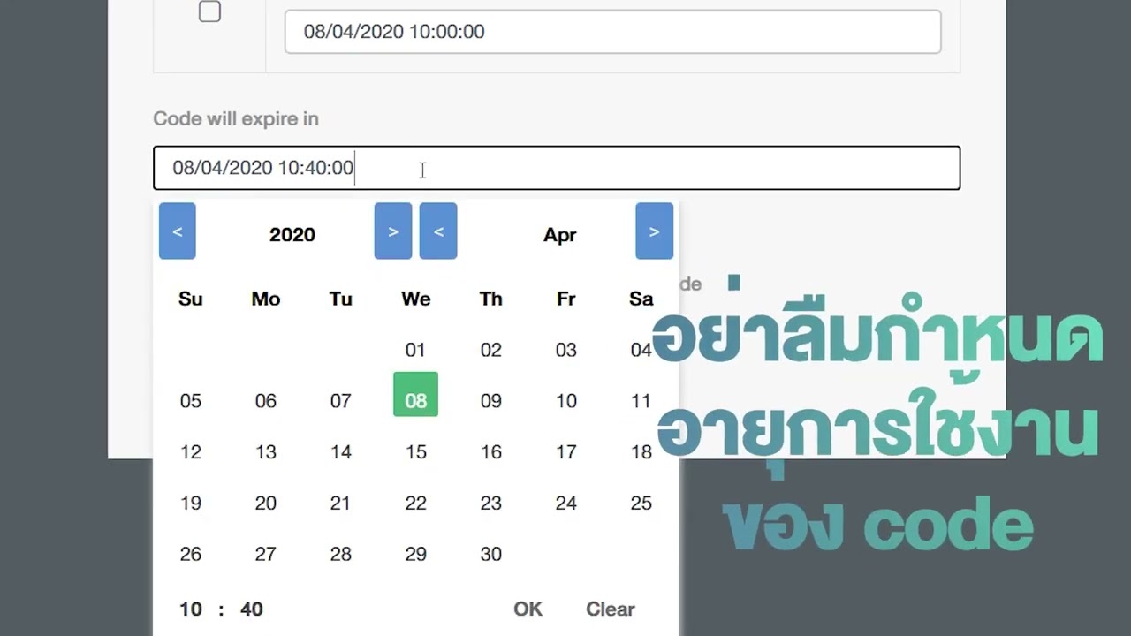The image size is (1131, 636).
Task: Focus the Code will expire in field
Action: pyautogui.click(x=557, y=168)
